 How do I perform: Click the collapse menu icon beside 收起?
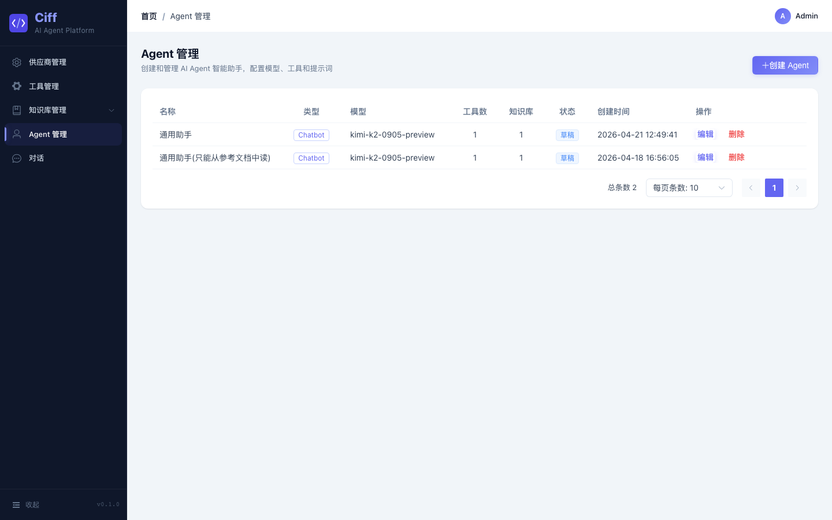(x=16, y=505)
